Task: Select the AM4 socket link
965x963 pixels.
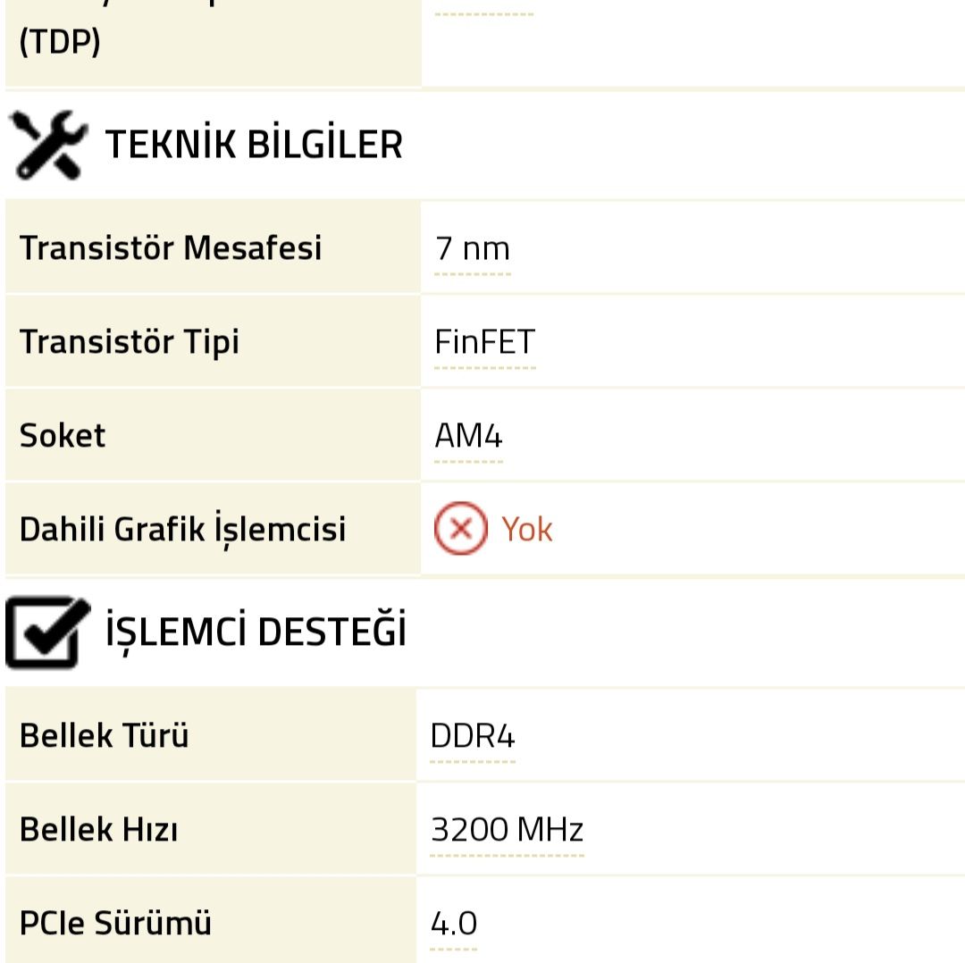Action: click(468, 436)
